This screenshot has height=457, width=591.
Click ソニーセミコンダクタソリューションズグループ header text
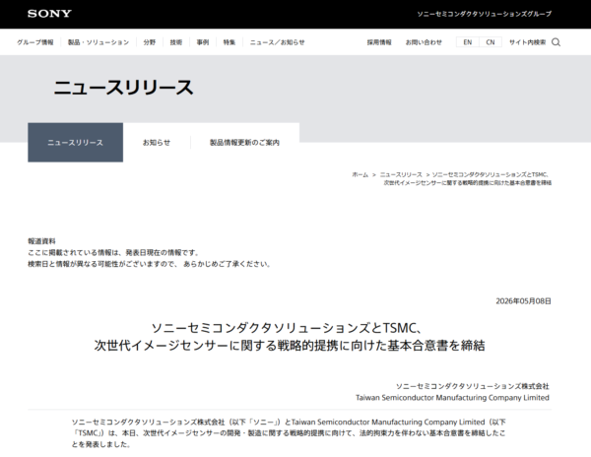coord(485,14)
